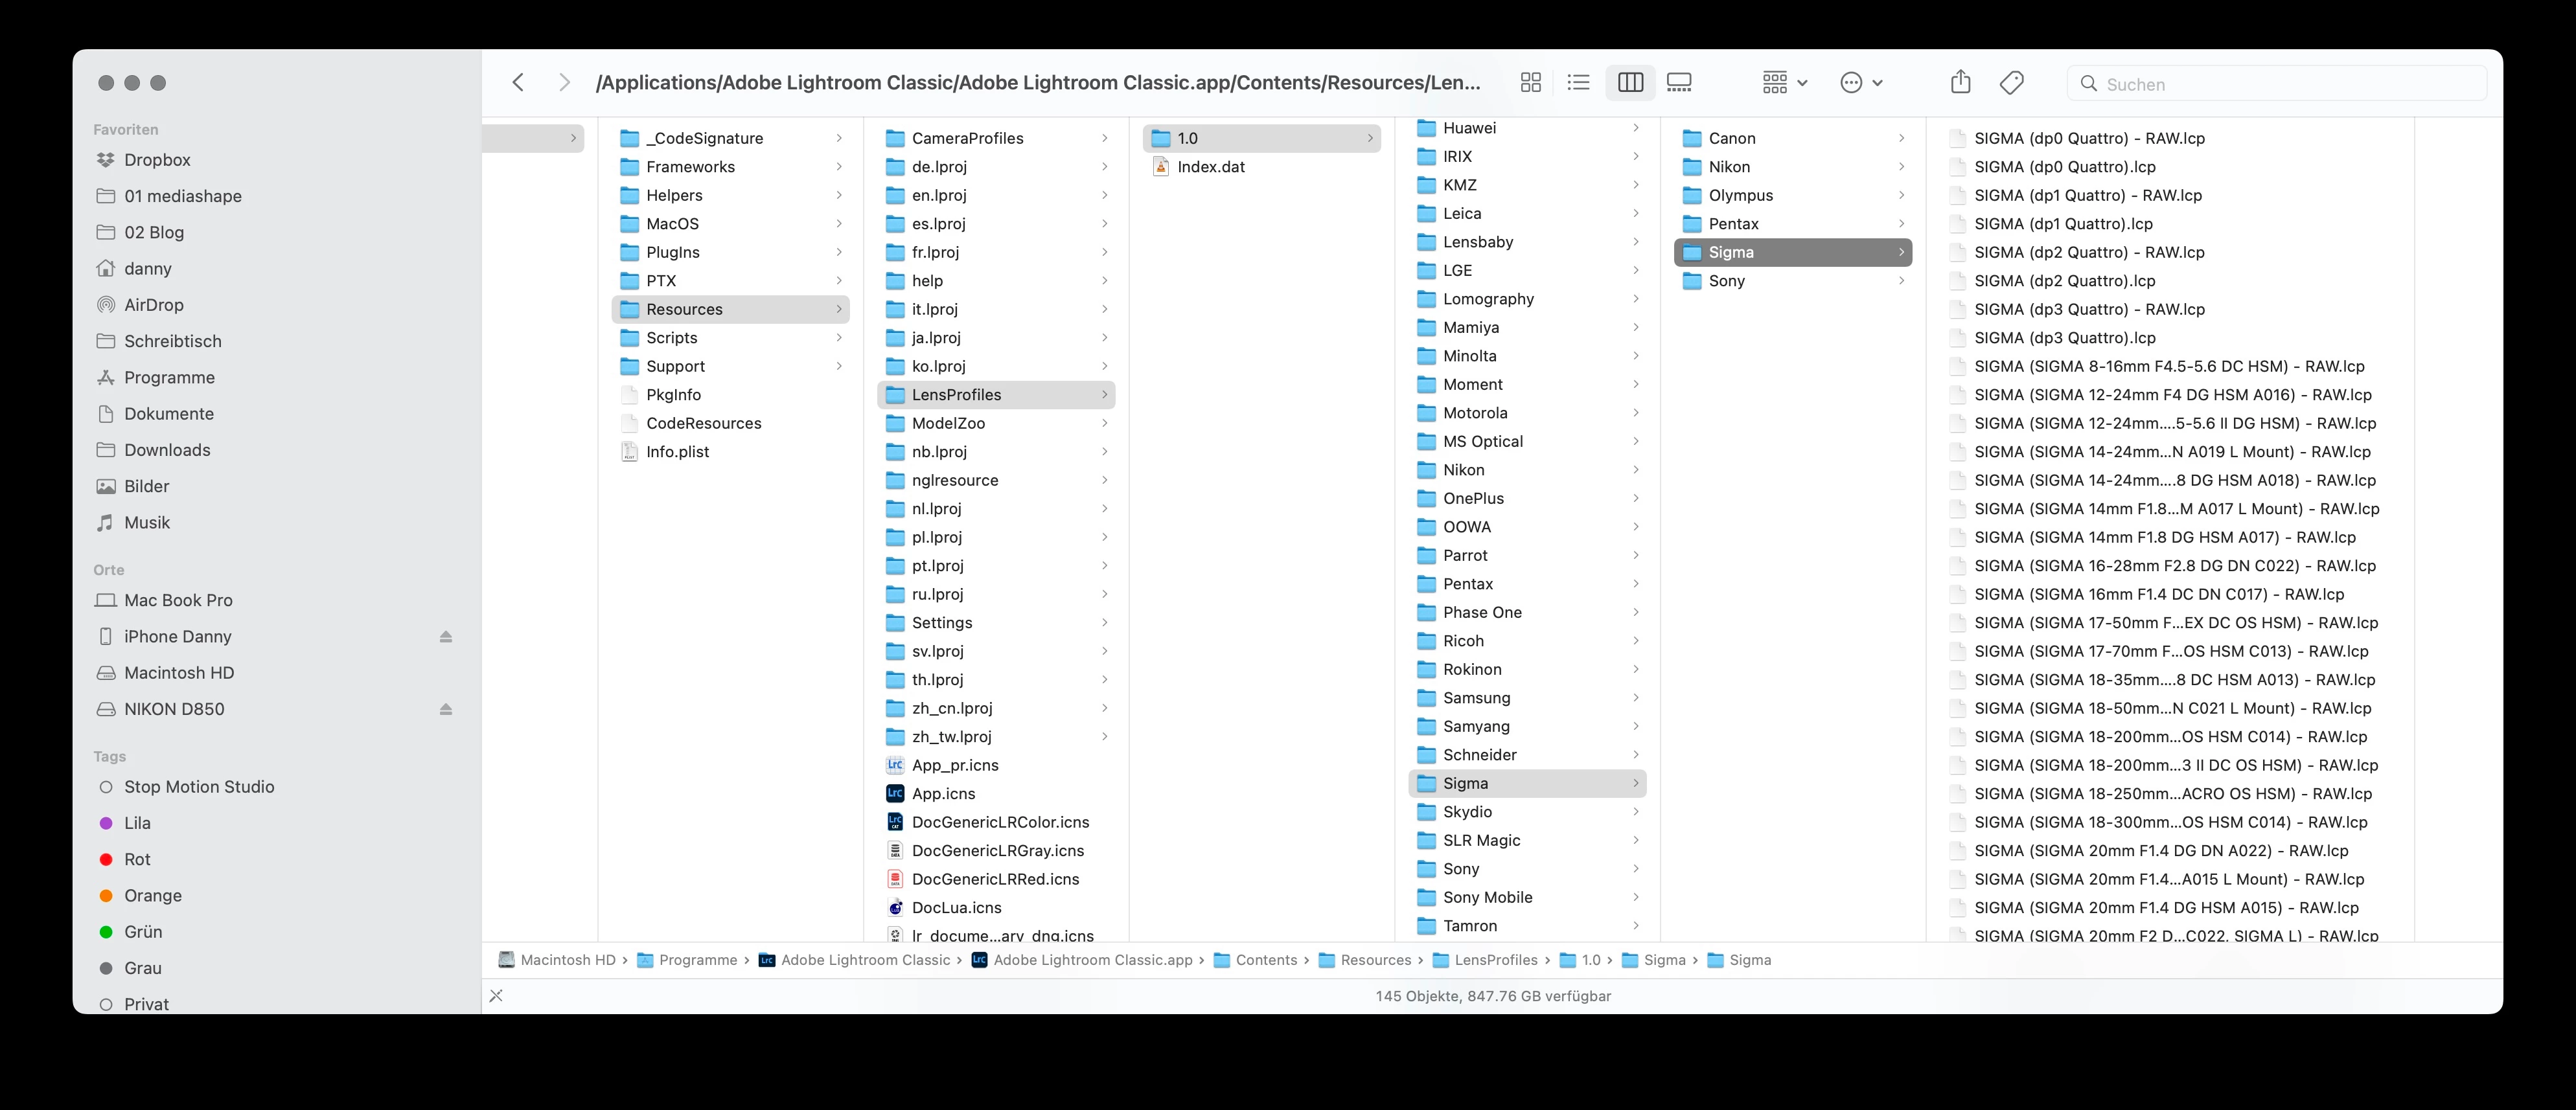The image size is (2576, 1110).
Task: Click Resources in the path bar
Action: (1375, 960)
